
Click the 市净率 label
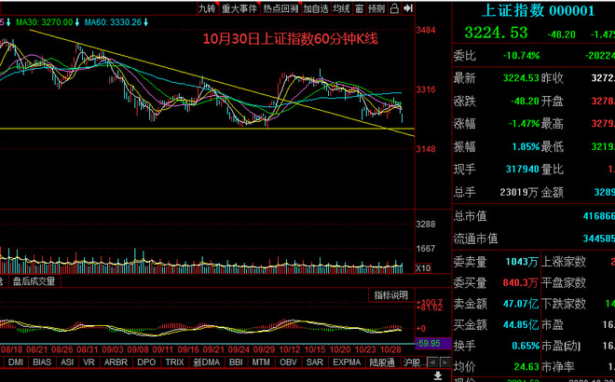tap(558, 367)
